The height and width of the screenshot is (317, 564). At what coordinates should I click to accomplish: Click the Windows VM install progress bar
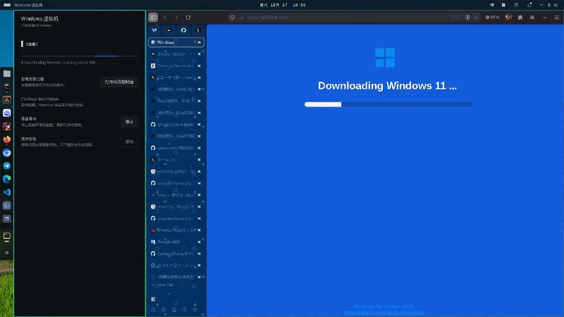[80, 56]
